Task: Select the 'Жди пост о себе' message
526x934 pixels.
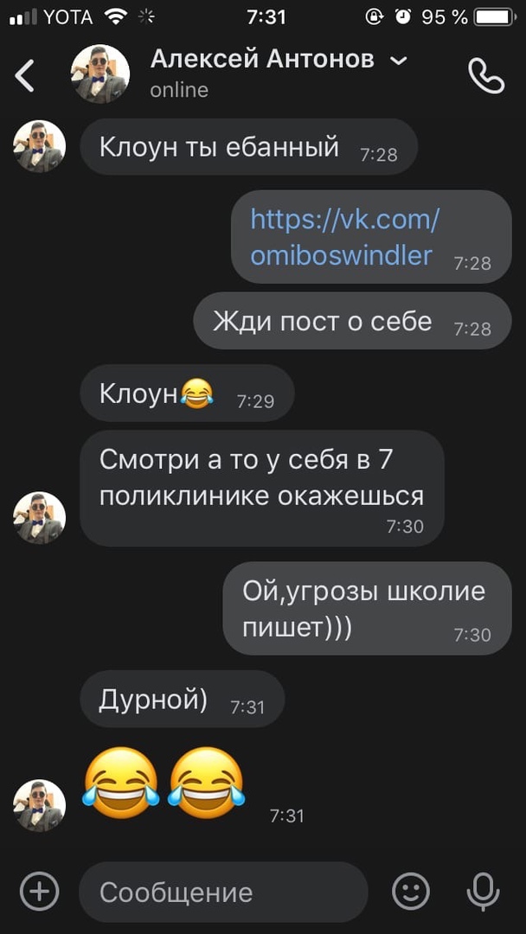Action: [353, 322]
